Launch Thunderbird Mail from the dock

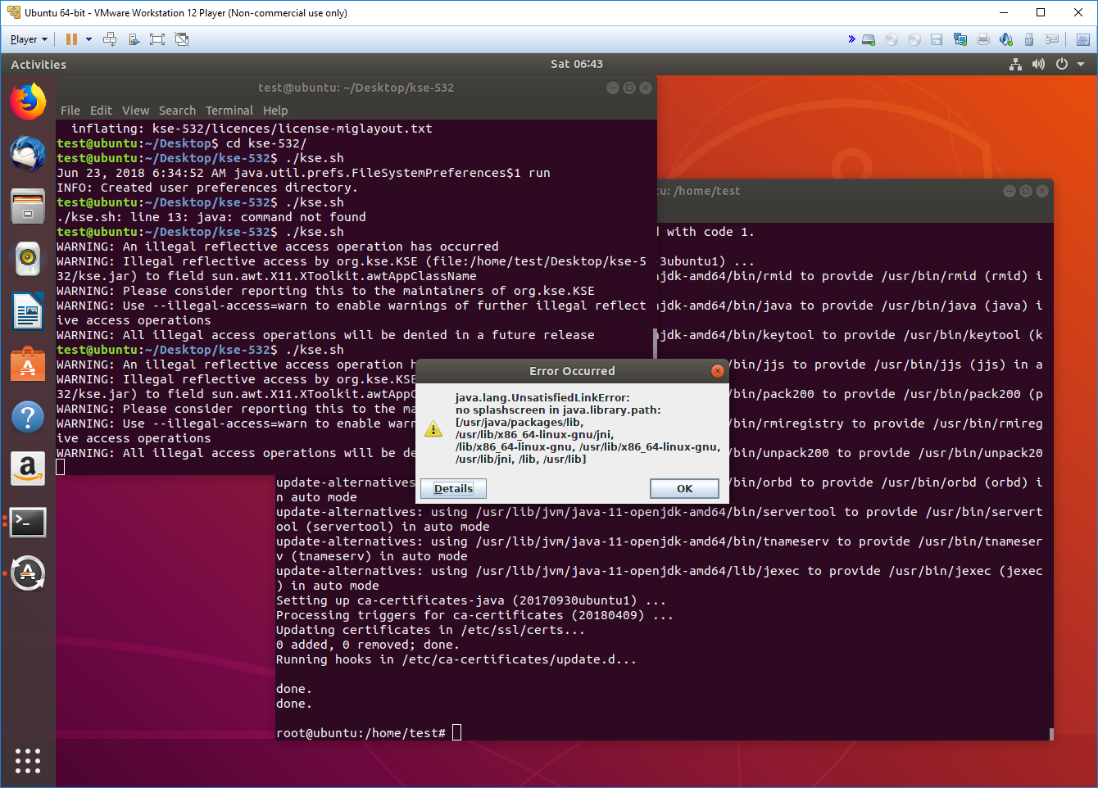tap(28, 154)
